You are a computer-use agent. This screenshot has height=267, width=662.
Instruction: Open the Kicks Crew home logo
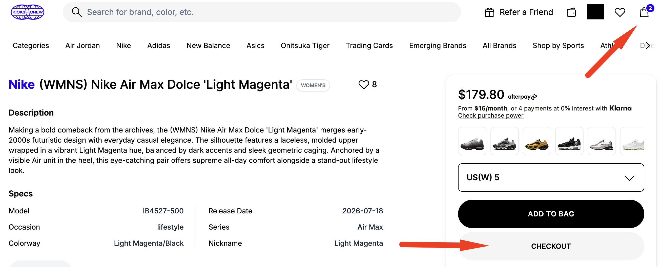28,12
